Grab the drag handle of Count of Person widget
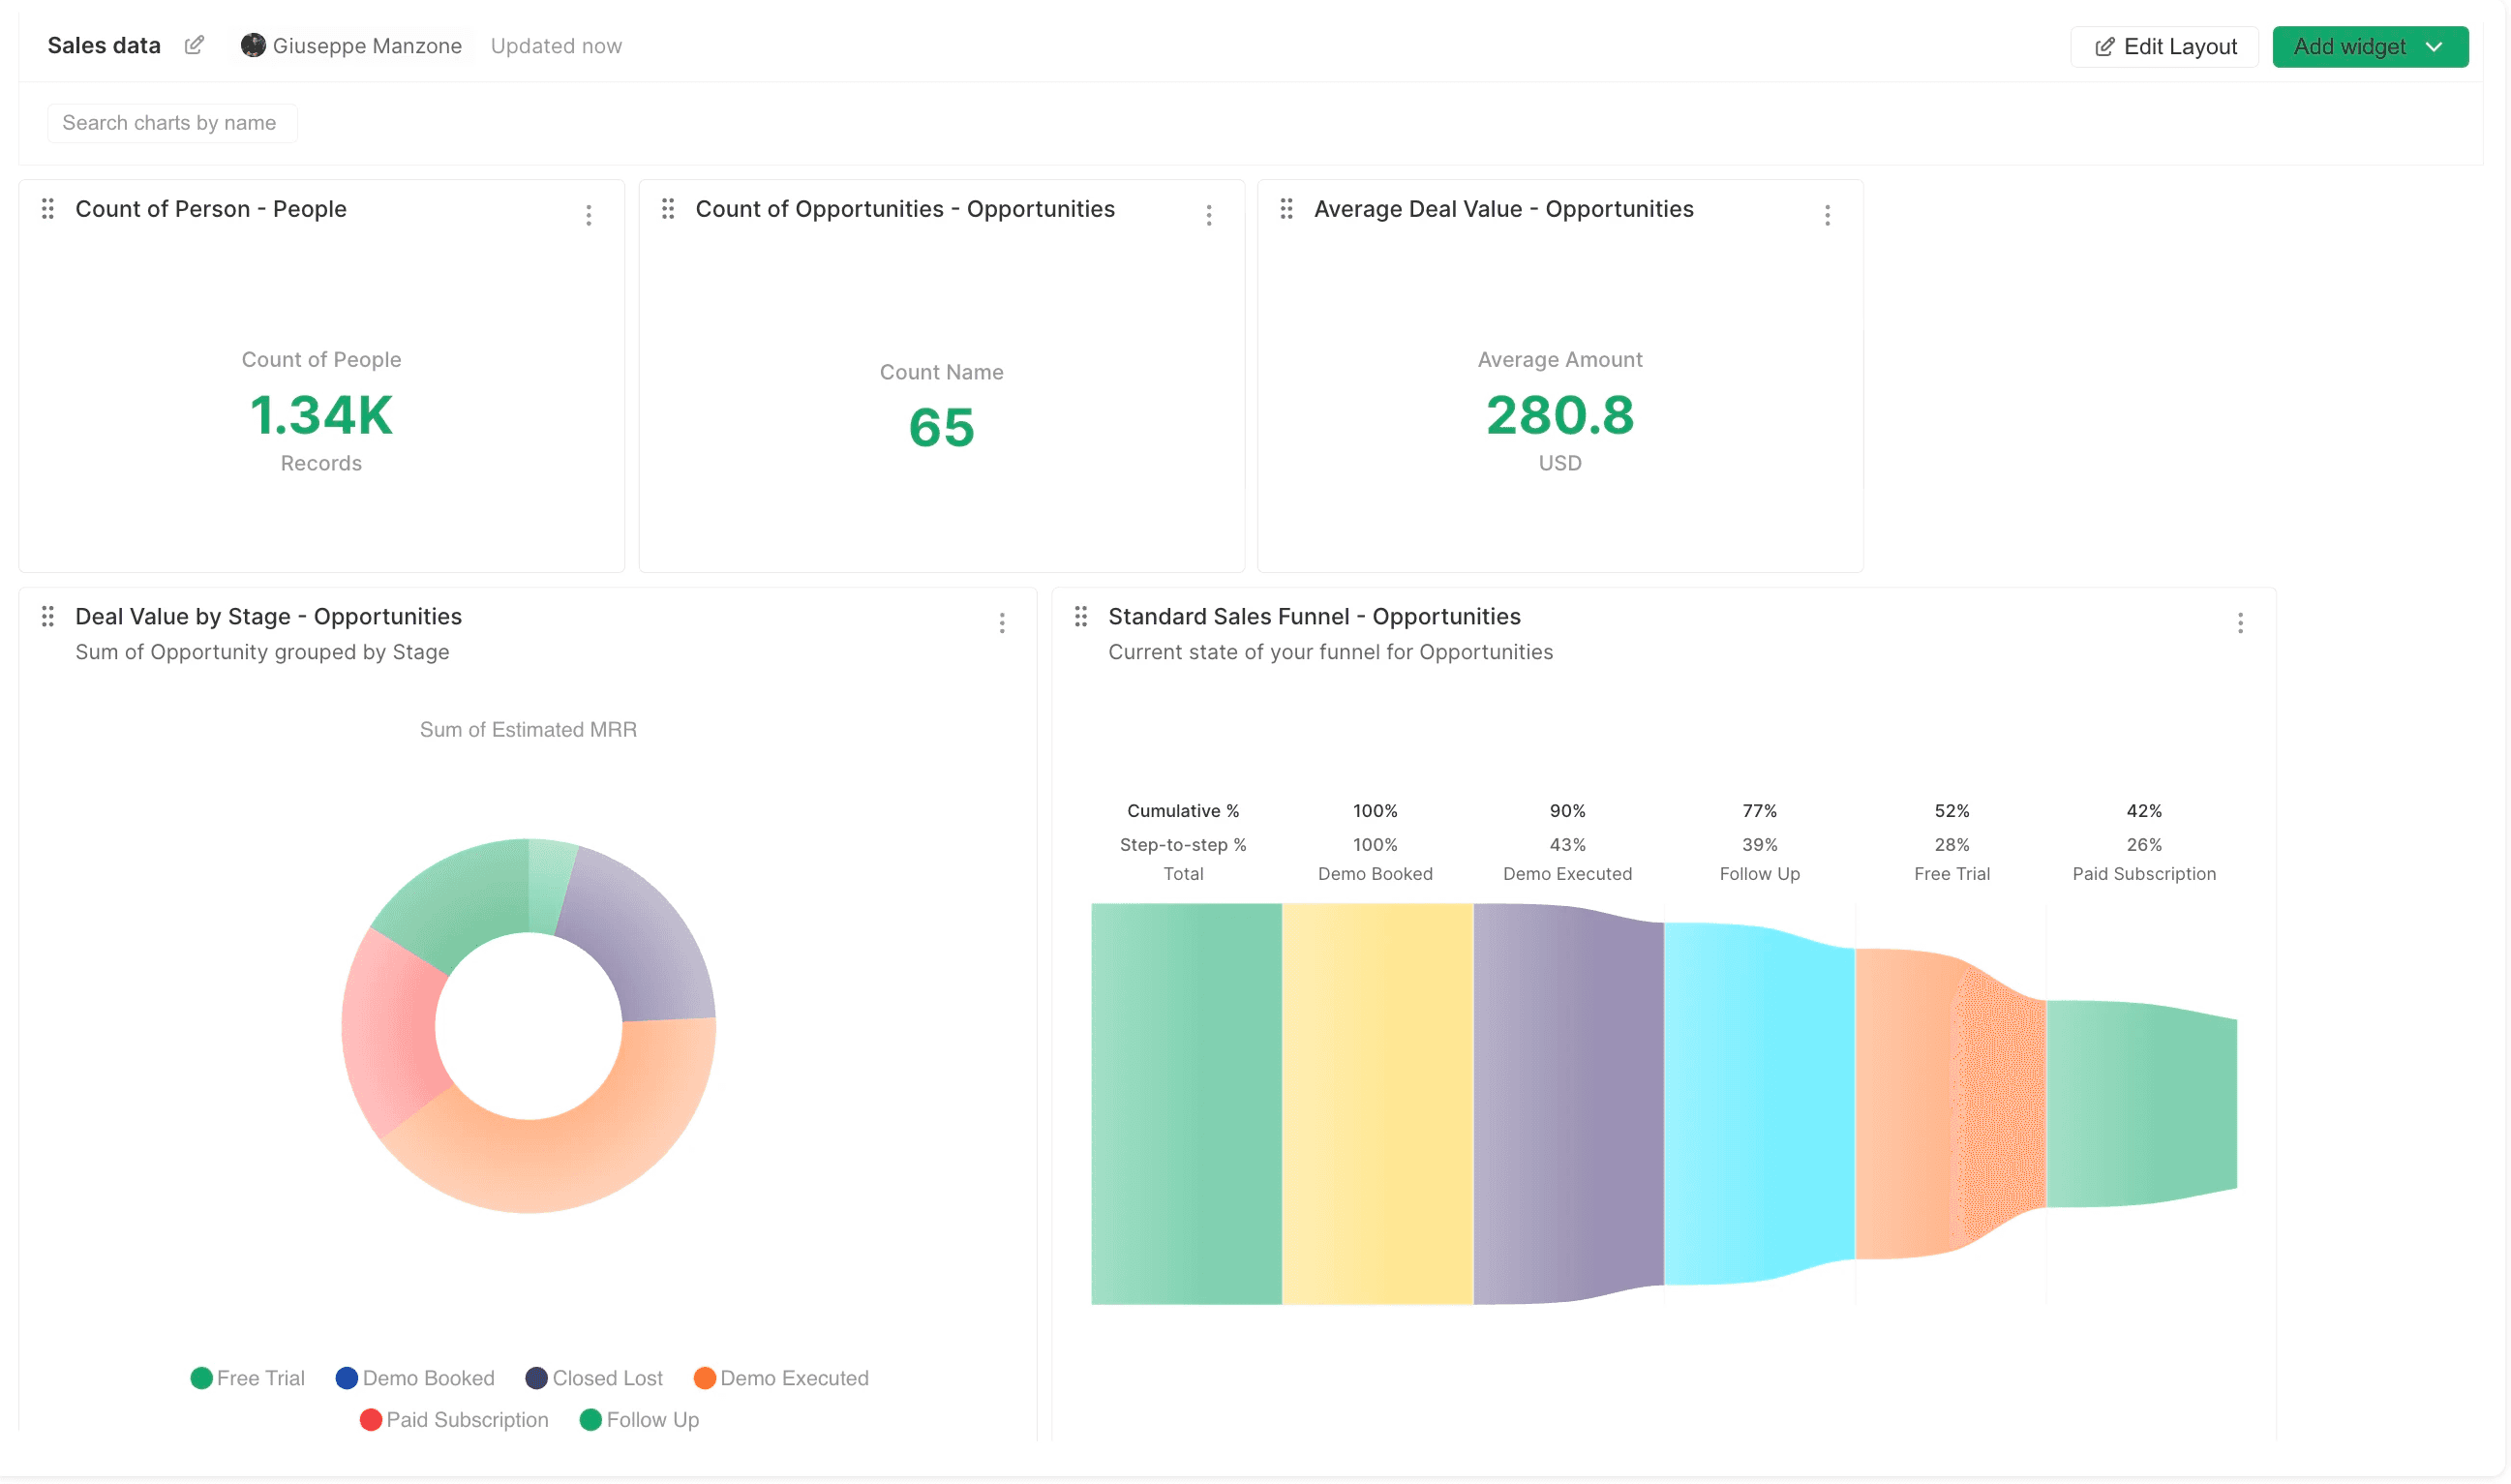Image resolution: width=2511 pixels, height=1484 pixels. coord(48,209)
